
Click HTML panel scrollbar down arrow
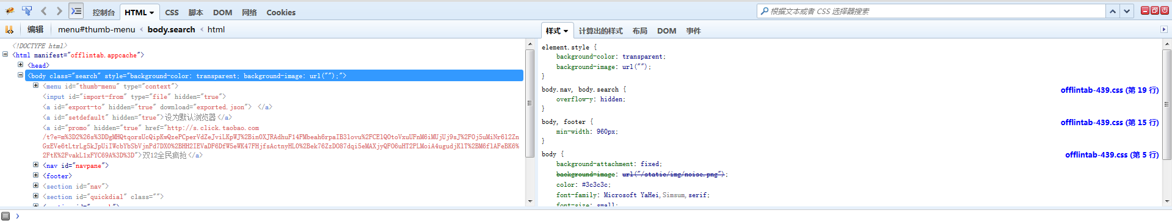(530, 201)
